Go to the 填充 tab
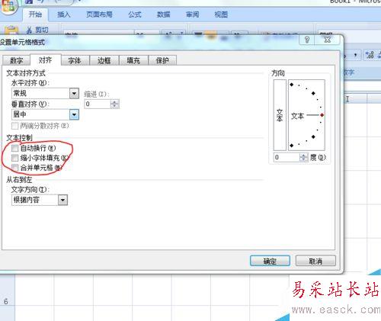The image size is (381, 321). tap(133, 60)
